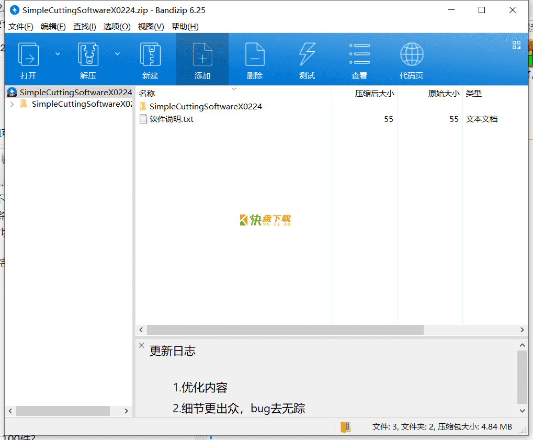This screenshot has width=533, height=440.
Task: Expand the SimpleCuttingSoftwareX02 folder tree chevron
Action: [12, 104]
